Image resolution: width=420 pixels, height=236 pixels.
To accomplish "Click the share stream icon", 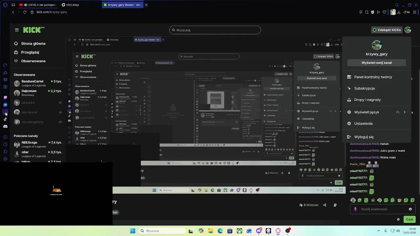I will [325, 205].
